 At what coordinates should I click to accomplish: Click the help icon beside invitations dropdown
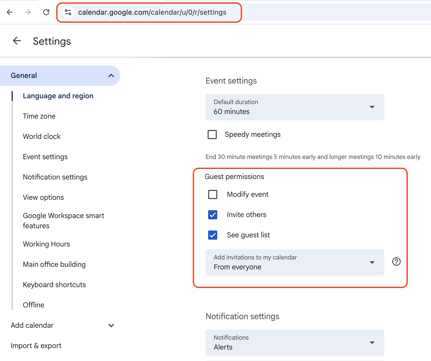point(396,261)
